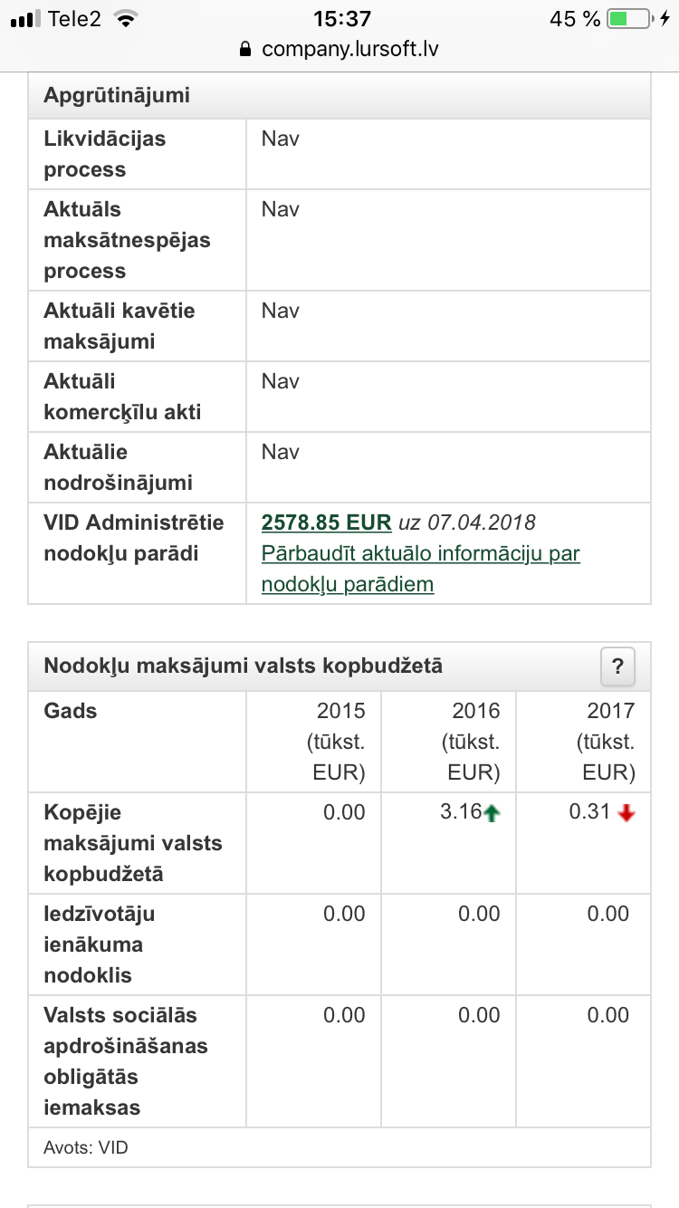The width and height of the screenshot is (679, 1208).
Task: Select the Avots: VID source note
Action: tap(86, 1148)
